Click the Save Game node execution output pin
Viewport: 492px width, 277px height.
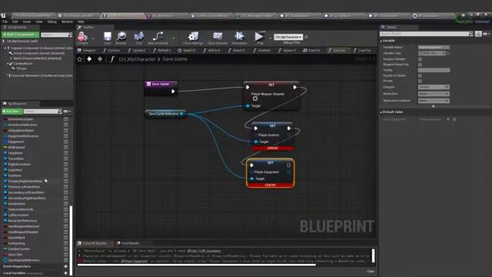[x=173, y=92]
